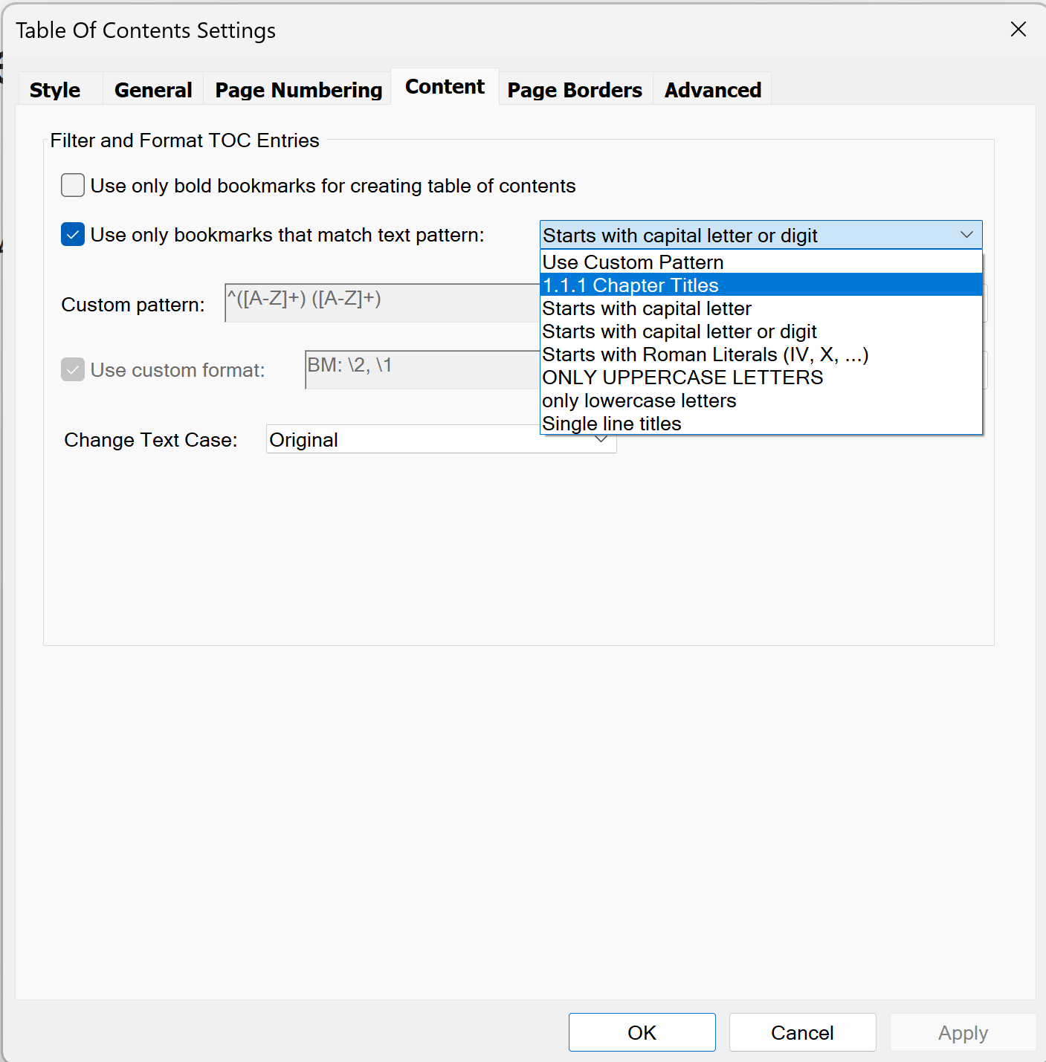Click the Cancel button
The height and width of the screenshot is (1062, 1046).
802,1032
